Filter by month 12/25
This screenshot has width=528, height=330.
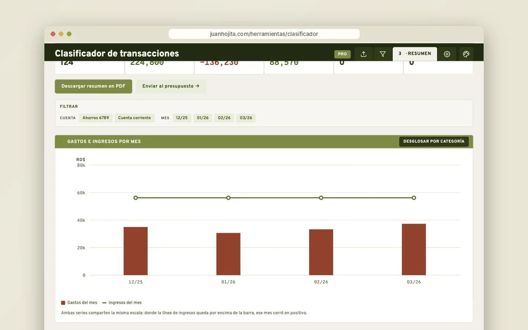click(182, 118)
